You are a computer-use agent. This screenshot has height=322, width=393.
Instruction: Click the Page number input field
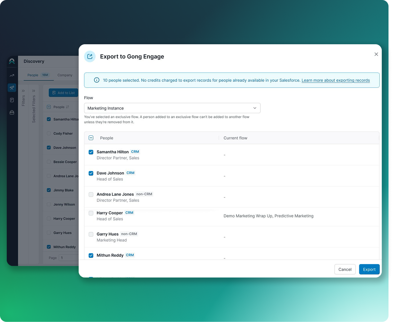pos(69,258)
